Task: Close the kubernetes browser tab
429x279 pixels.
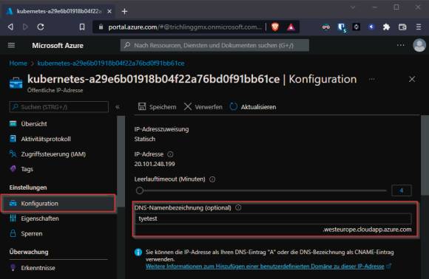Action: click(x=109, y=11)
